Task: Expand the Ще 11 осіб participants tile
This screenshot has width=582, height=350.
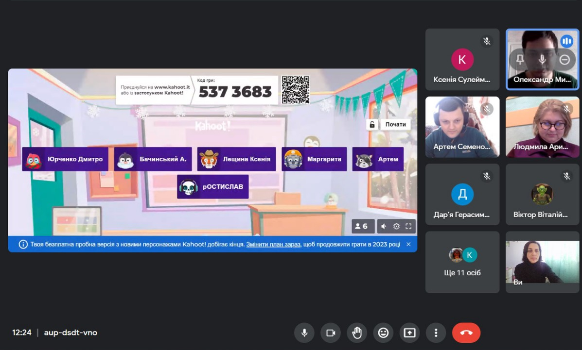Action: coord(462,263)
